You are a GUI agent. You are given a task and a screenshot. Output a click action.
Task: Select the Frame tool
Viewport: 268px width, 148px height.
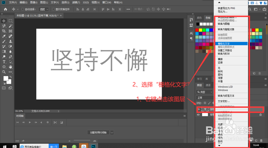[10, 31]
